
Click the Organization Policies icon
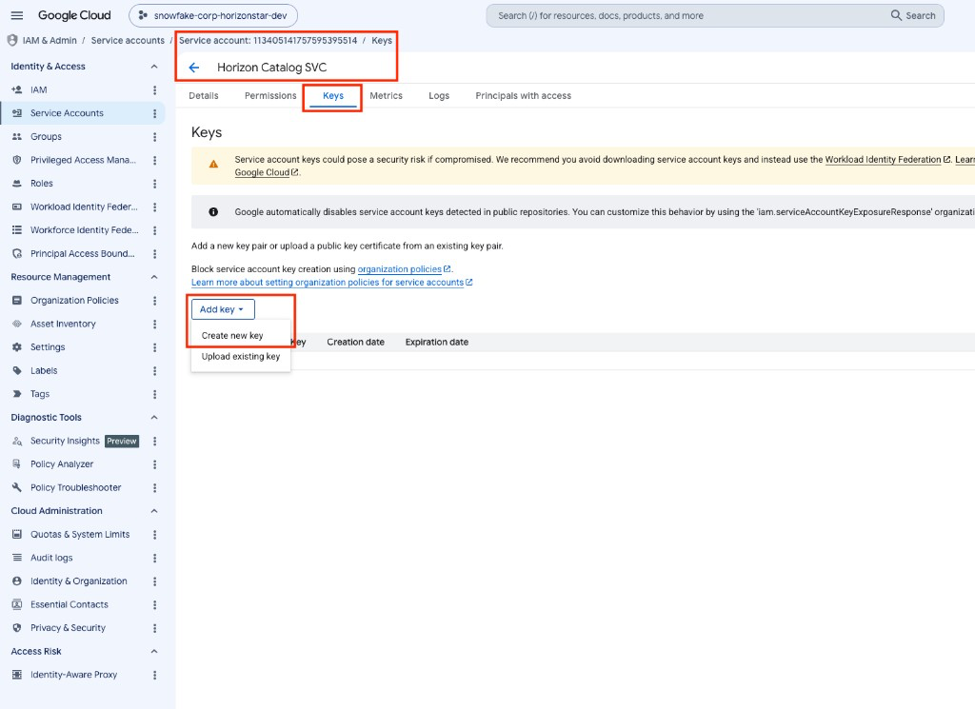(17, 300)
